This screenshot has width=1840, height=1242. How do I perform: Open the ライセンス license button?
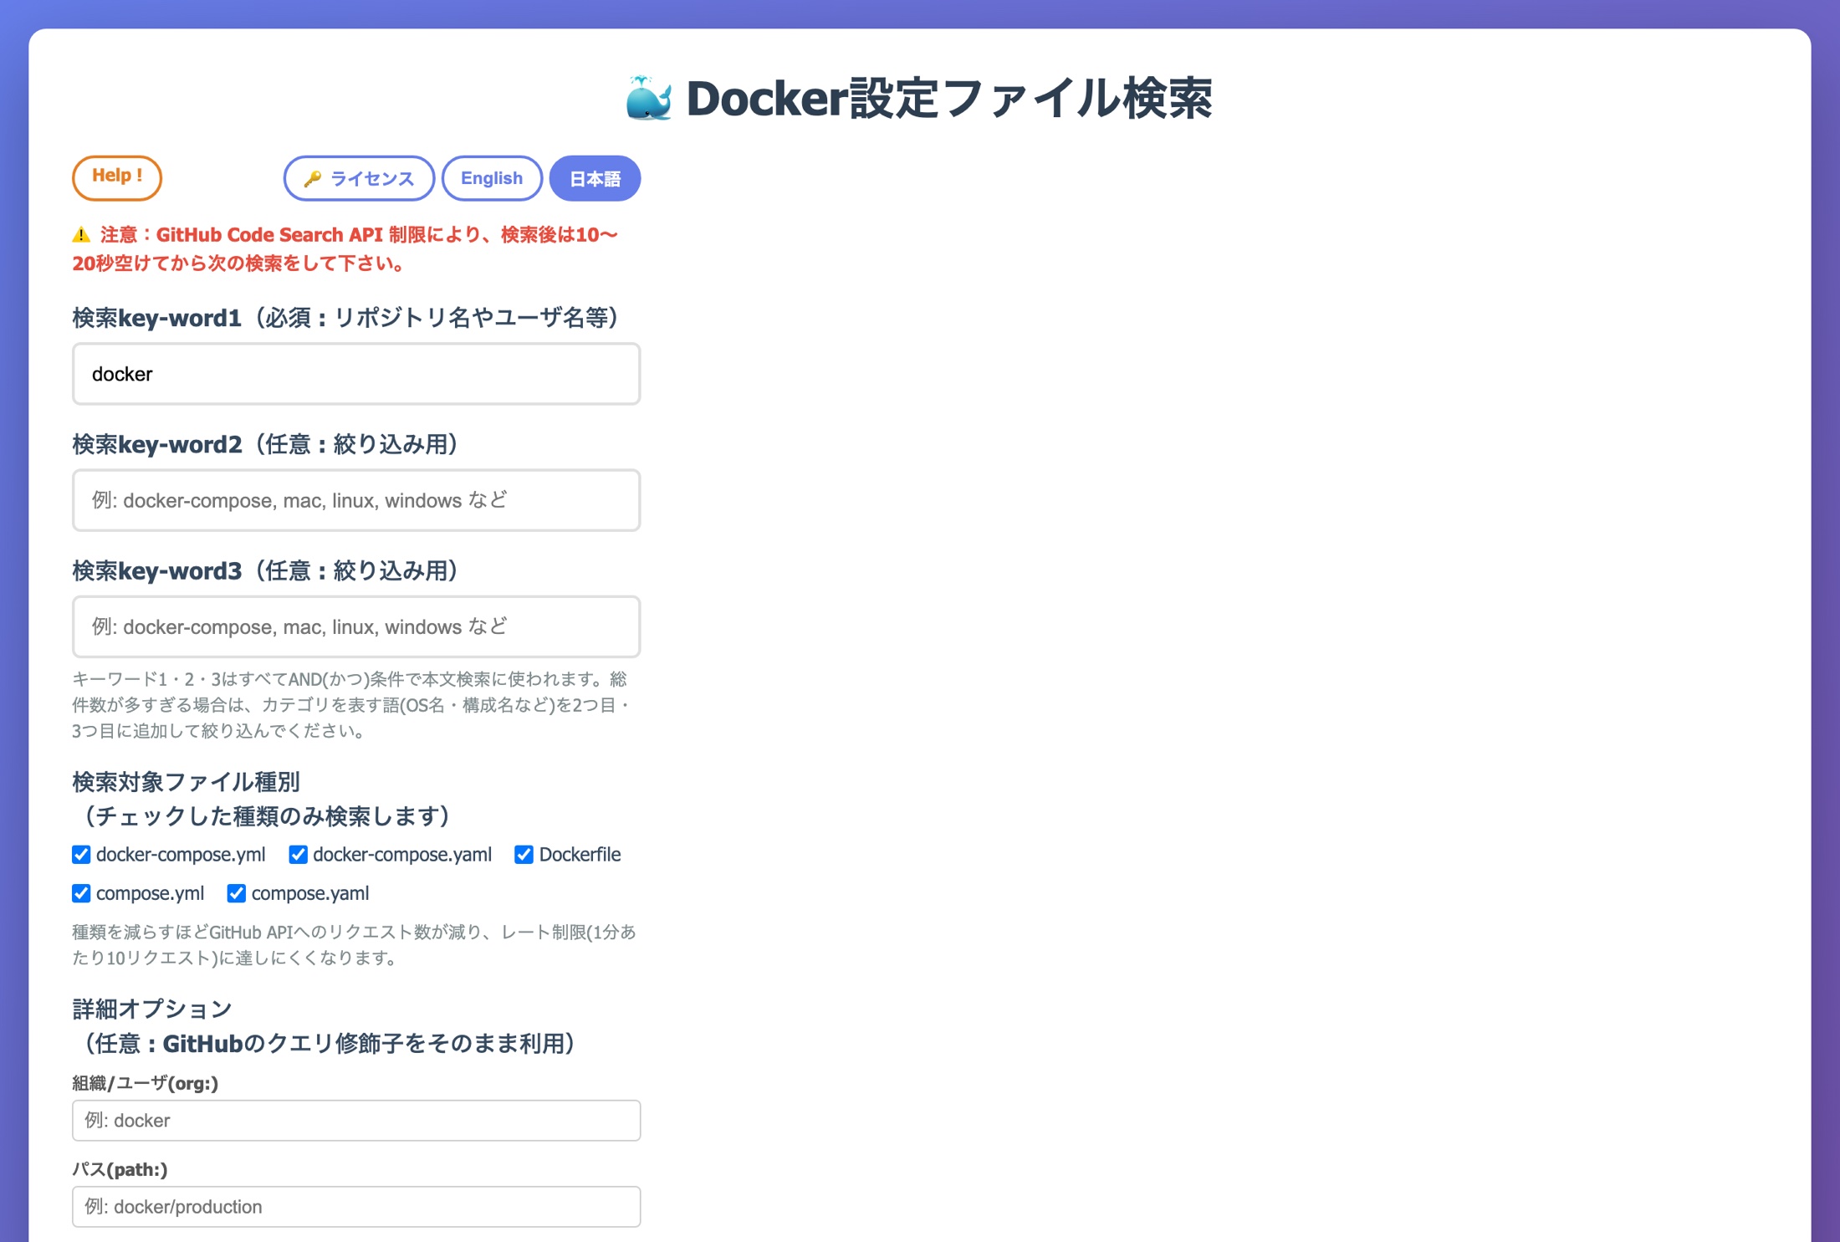tap(359, 178)
